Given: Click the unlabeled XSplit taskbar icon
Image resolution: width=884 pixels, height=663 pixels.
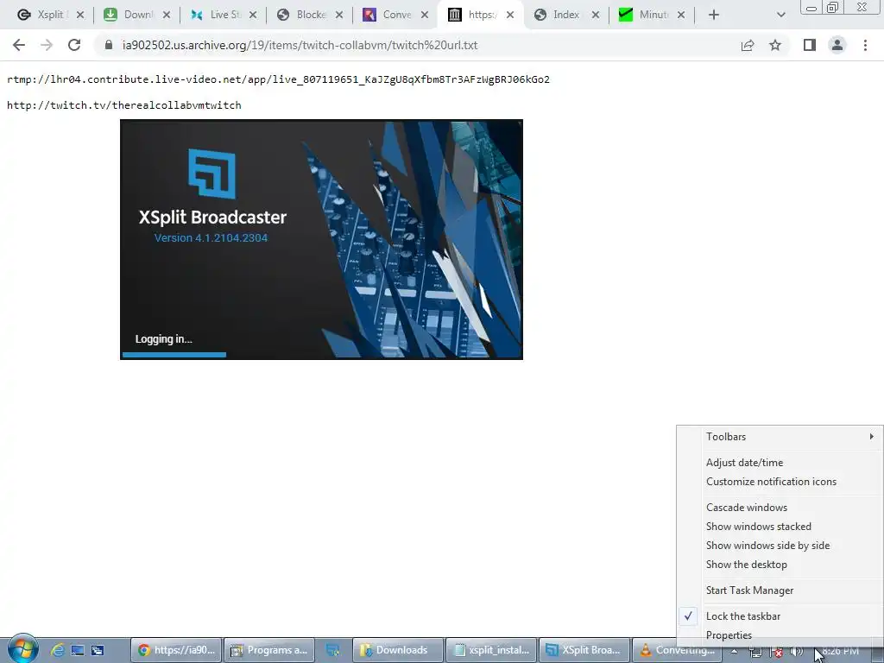Looking at the screenshot, I should [x=333, y=650].
